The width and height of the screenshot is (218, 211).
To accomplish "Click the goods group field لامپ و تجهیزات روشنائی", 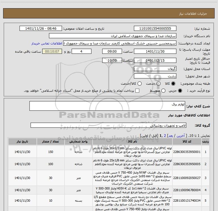I will click(x=108, y=125).
